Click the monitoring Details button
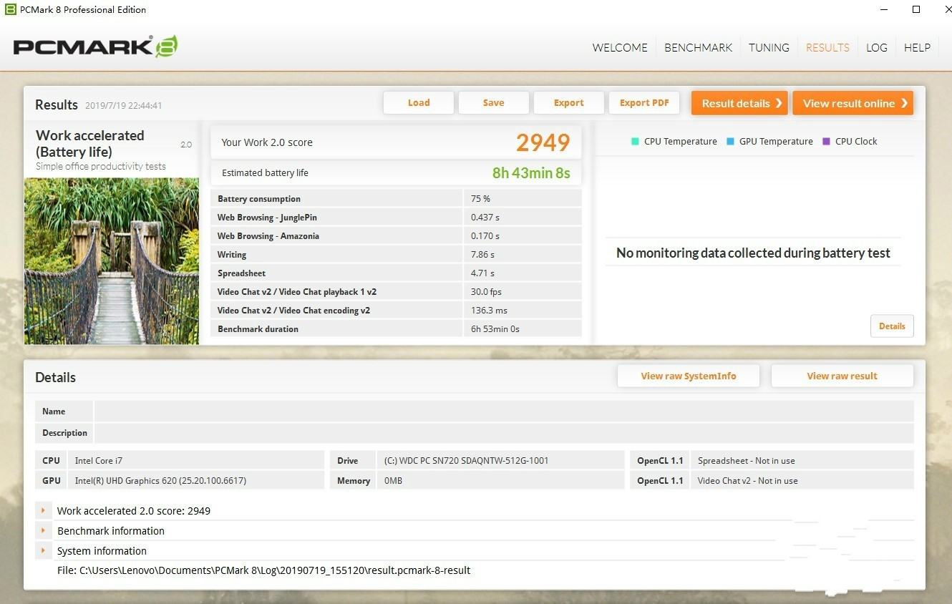 click(x=892, y=326)
